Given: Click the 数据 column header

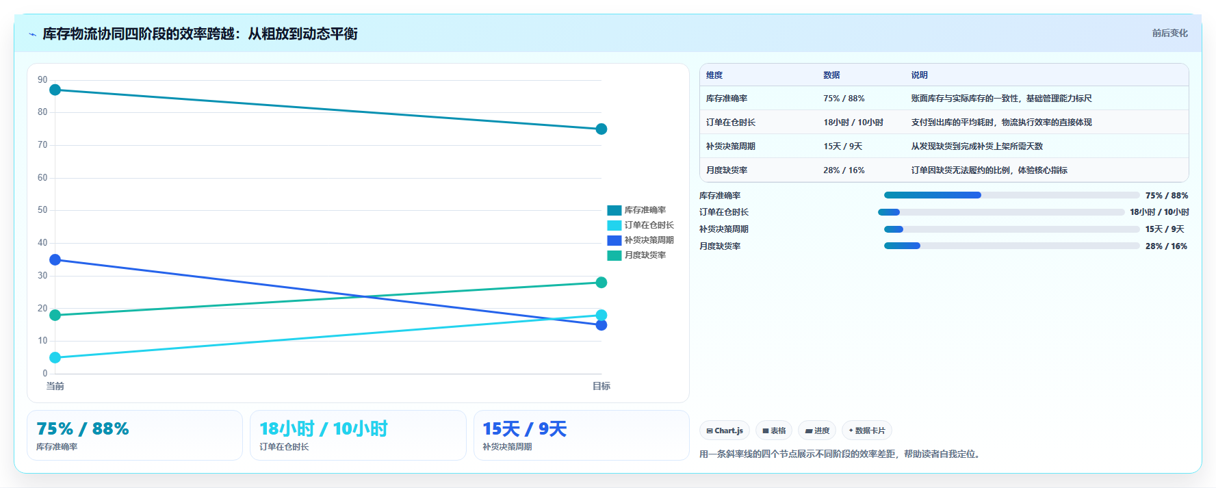Looking at the screenshot, I should (831, 75).
